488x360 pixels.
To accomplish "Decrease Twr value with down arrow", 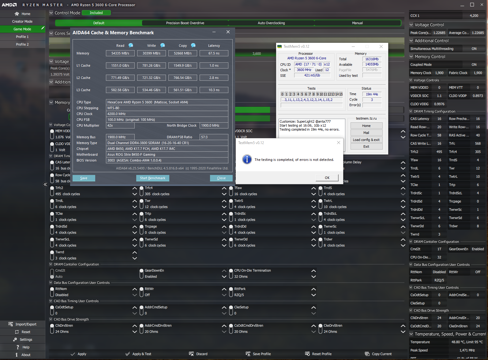I will [x=224, y=207].
